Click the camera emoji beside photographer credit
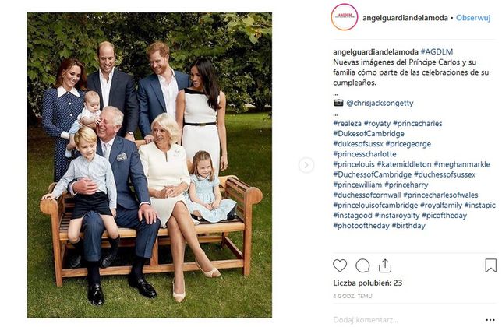The height and width of the screenshot is (327, 502). [338, 103]
